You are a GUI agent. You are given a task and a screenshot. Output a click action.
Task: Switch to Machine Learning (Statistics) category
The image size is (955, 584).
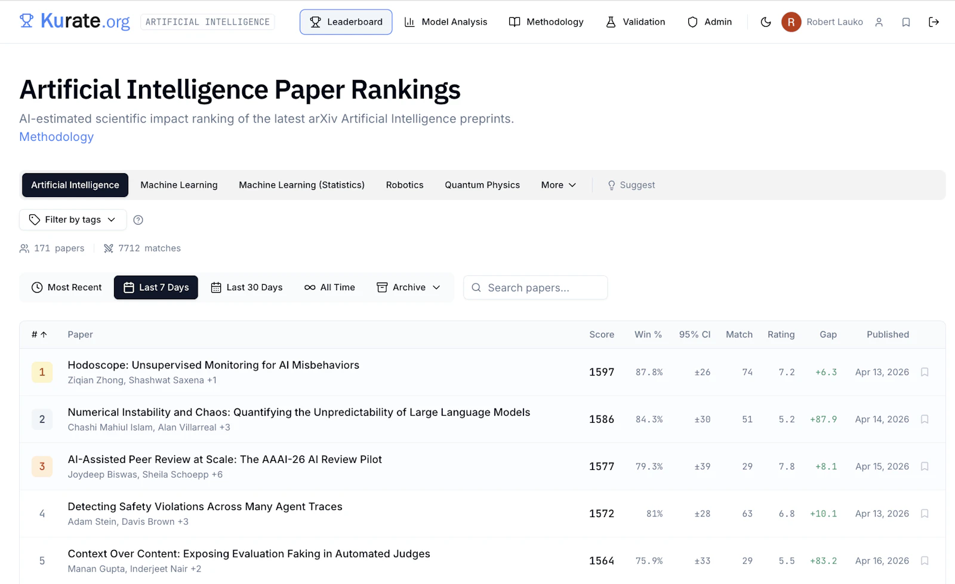pyautogui.click(x=302, y=185)
